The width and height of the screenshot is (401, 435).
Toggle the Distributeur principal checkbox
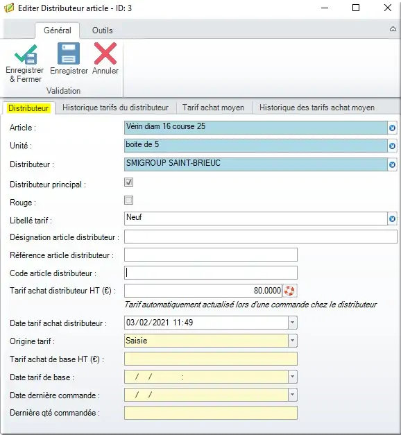coord(129,182)
